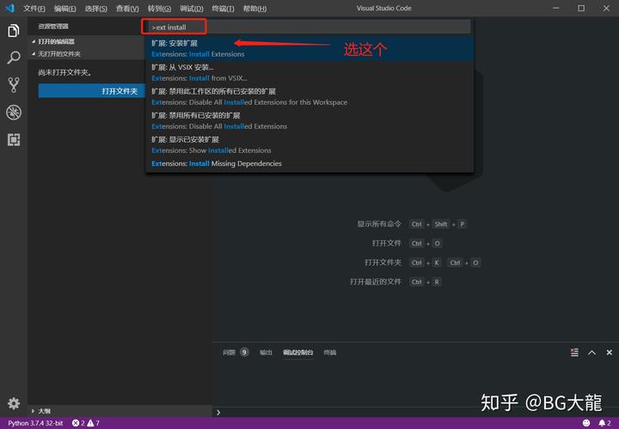The image size is (619, 429).
Task: Open the Debug view in activity bar
Action: 14,113
